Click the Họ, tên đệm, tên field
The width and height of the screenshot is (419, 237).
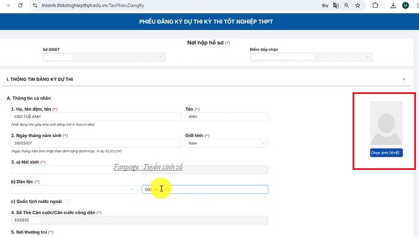coord(96,117)
